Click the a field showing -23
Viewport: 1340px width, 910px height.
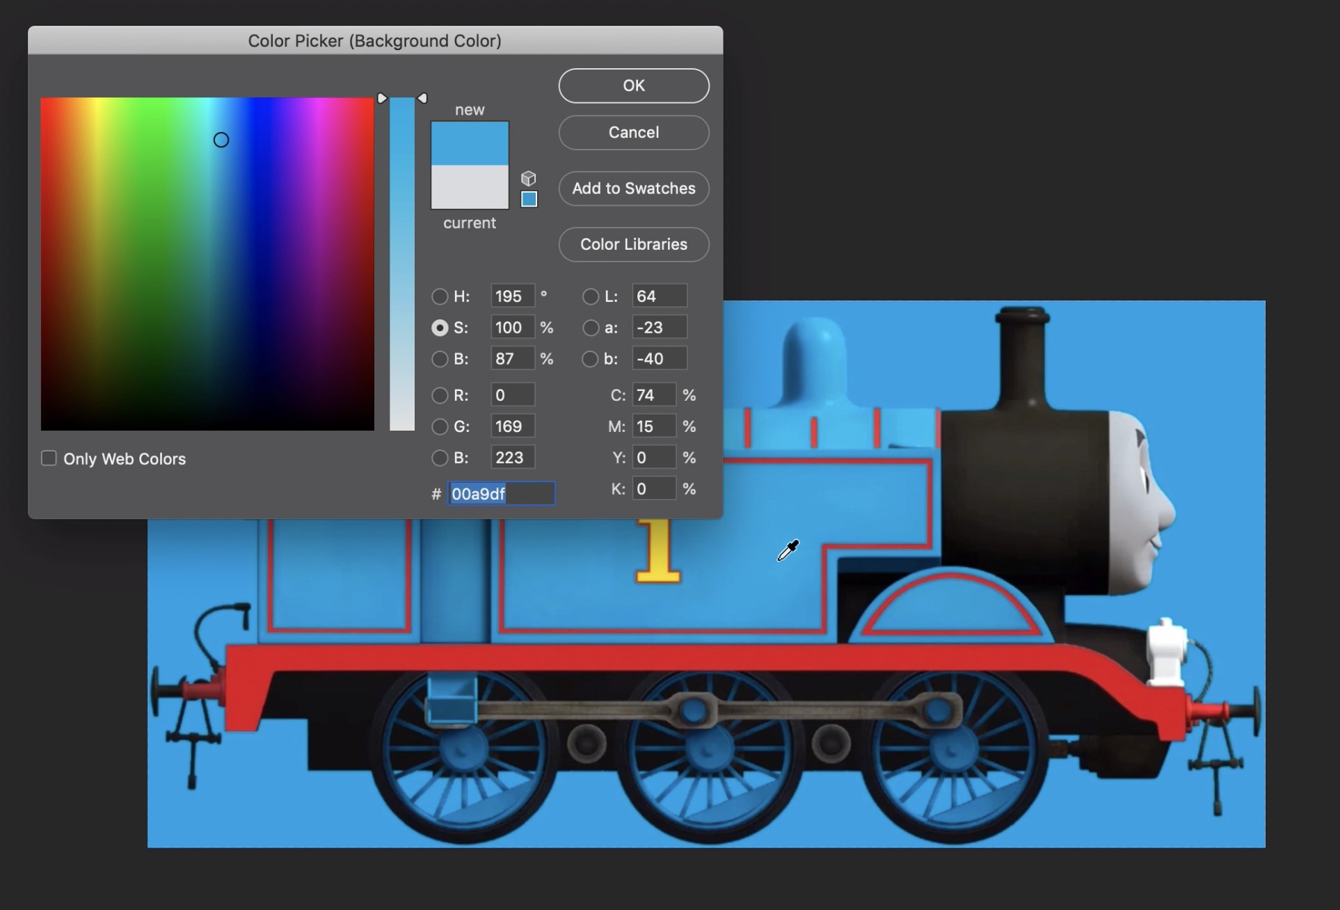tap(660, 328)
